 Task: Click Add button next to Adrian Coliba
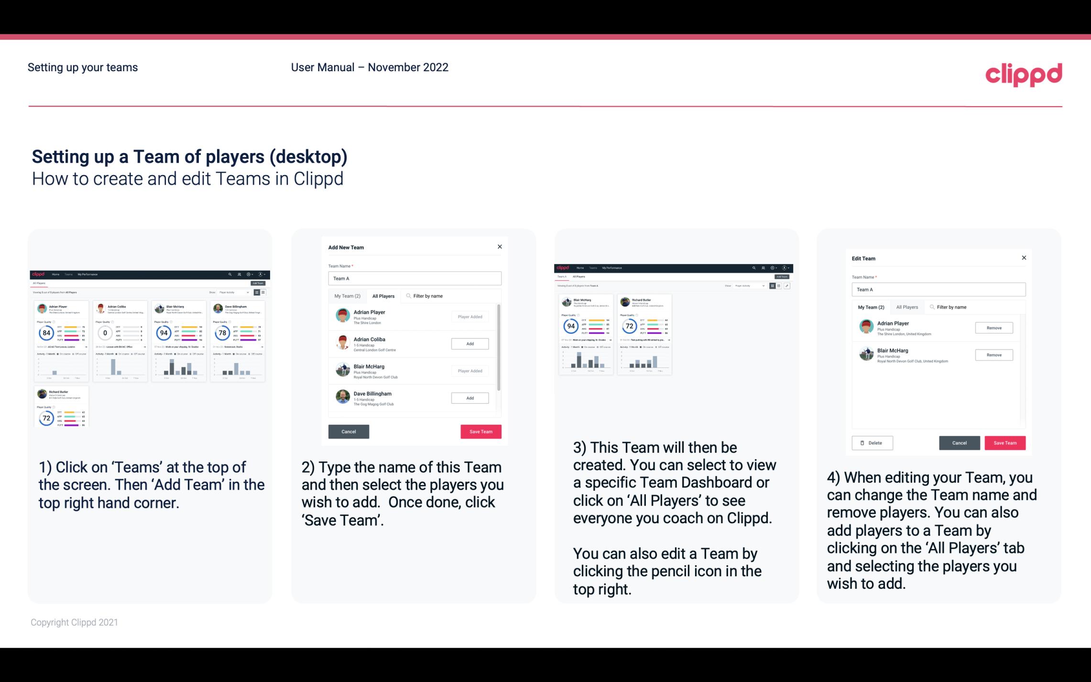pos(469,343)
